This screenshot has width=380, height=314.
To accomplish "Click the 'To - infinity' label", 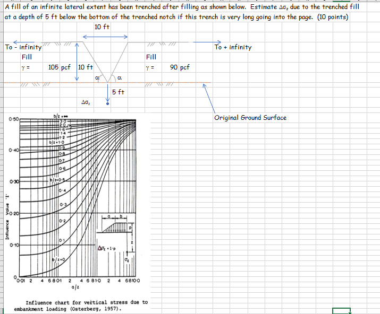I will coord(23,47).
